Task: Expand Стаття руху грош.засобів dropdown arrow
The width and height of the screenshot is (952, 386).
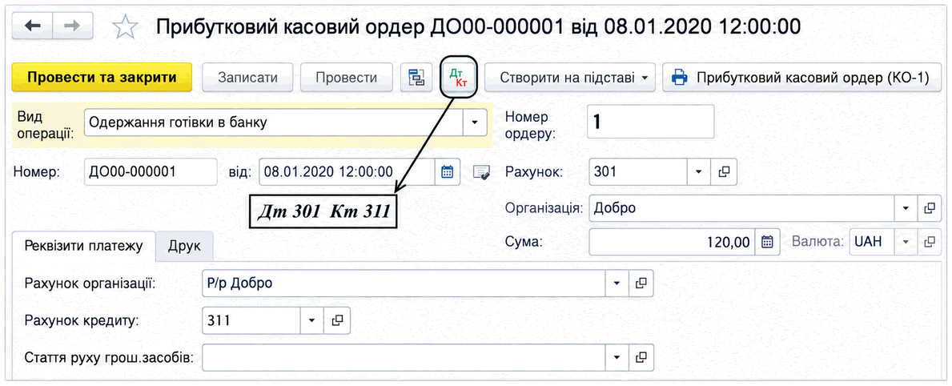Action: pyautogui.click(x=617, y=357)
